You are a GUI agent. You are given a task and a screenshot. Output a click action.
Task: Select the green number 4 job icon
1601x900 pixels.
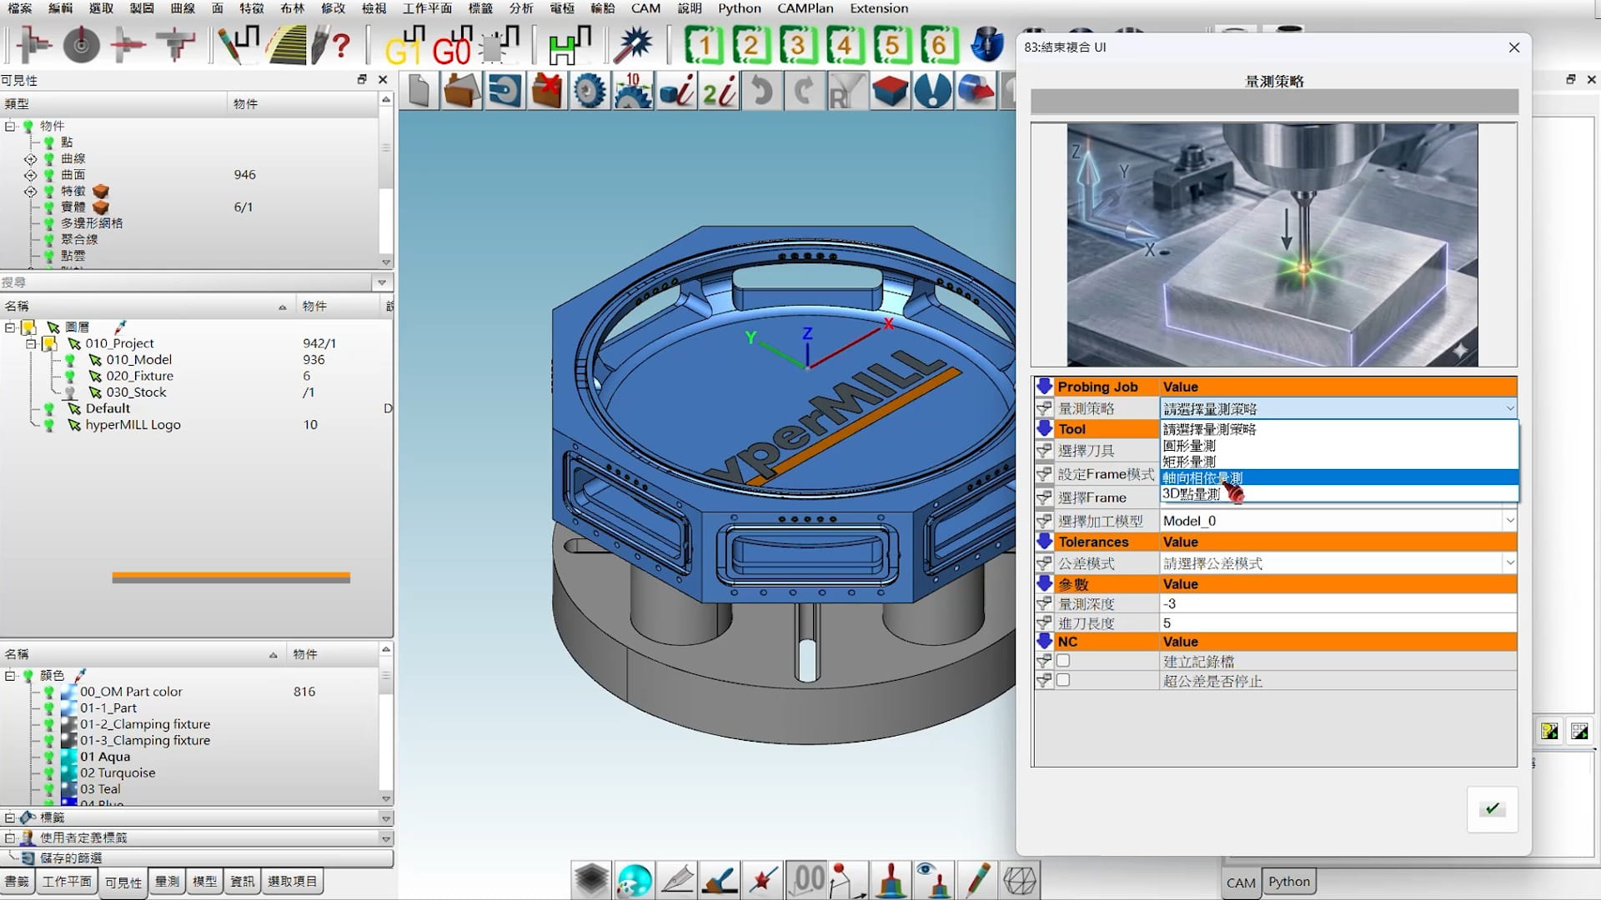[845, 45]
